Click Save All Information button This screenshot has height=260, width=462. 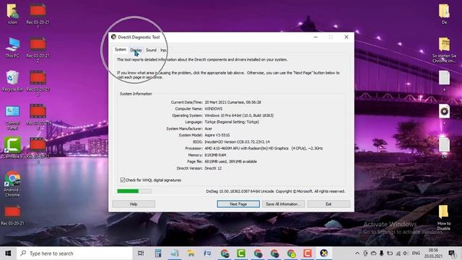coord(283,204)
